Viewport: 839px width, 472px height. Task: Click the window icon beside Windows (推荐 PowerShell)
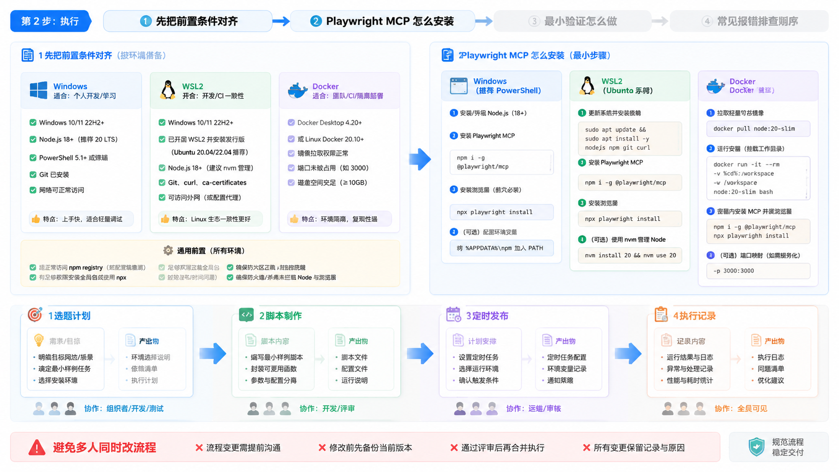pos(459,86)
